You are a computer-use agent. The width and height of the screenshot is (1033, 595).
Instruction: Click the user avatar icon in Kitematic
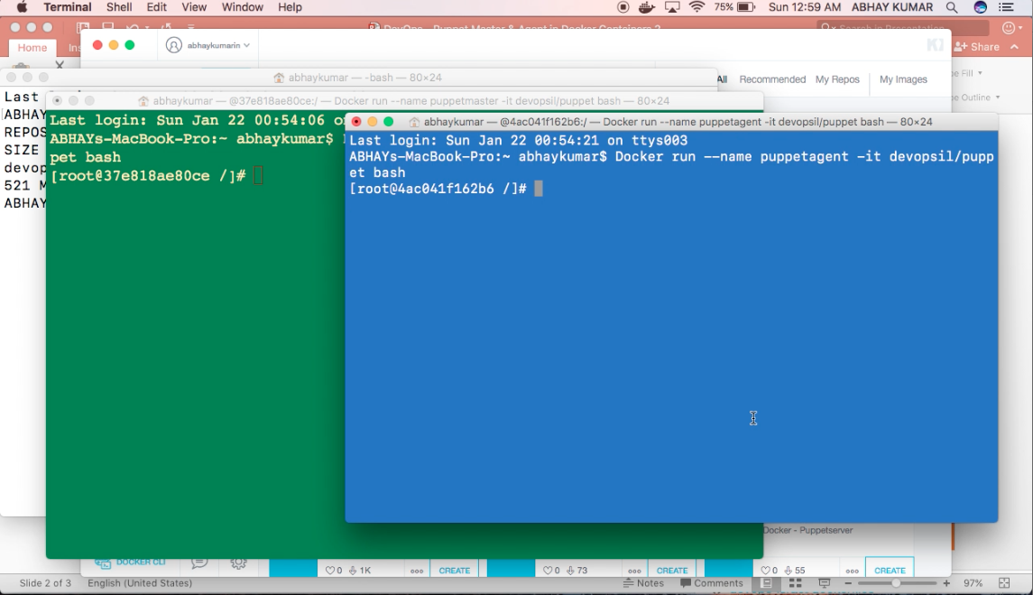coord(173,45)
